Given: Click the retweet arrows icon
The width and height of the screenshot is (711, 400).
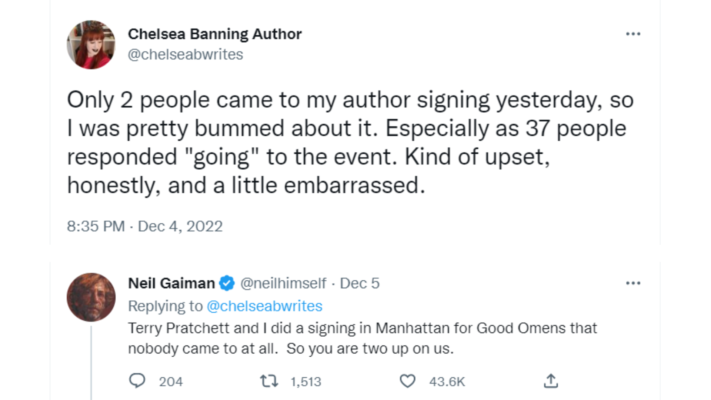Looking at the screenshot, I should coord(269,381).
